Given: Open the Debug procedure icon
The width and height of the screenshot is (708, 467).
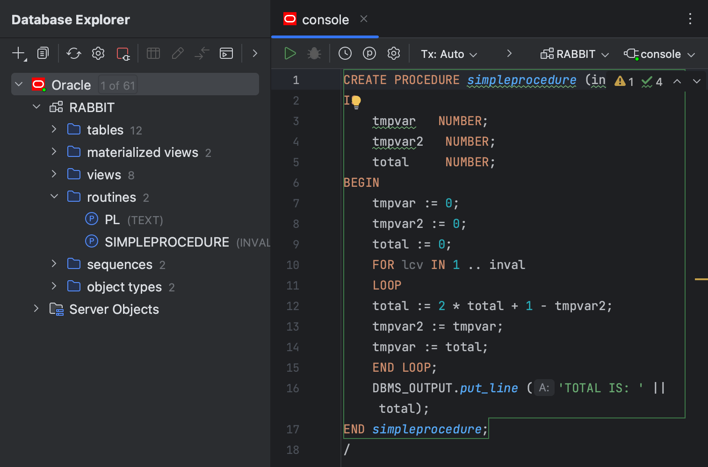Looking at the screenshot, I should [314, 53].
